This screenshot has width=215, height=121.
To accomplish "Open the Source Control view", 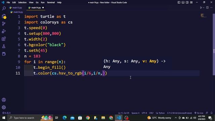I will pyautogui.click(x=4, y=24).
